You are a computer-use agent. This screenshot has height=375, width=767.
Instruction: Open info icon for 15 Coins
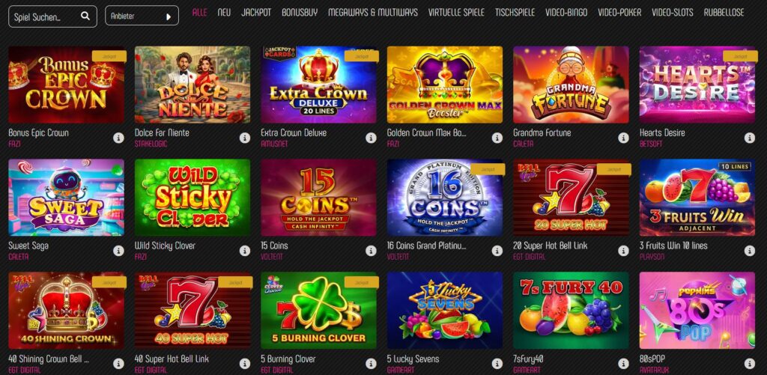pos(371,251)
